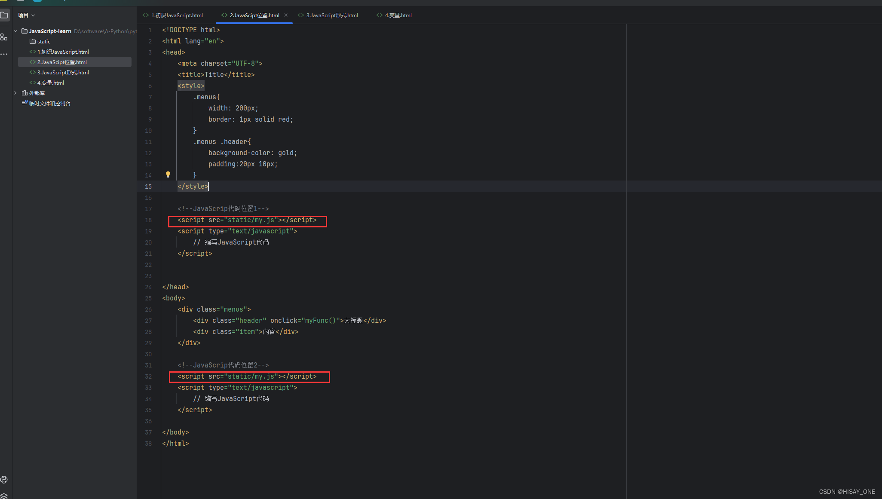Click the background-color: gold; declaration

253,153
